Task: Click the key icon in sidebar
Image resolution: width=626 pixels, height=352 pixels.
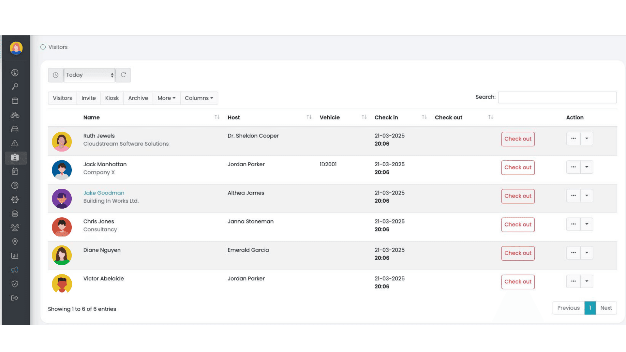Action: pyautogui.click(x=15, y=87)
